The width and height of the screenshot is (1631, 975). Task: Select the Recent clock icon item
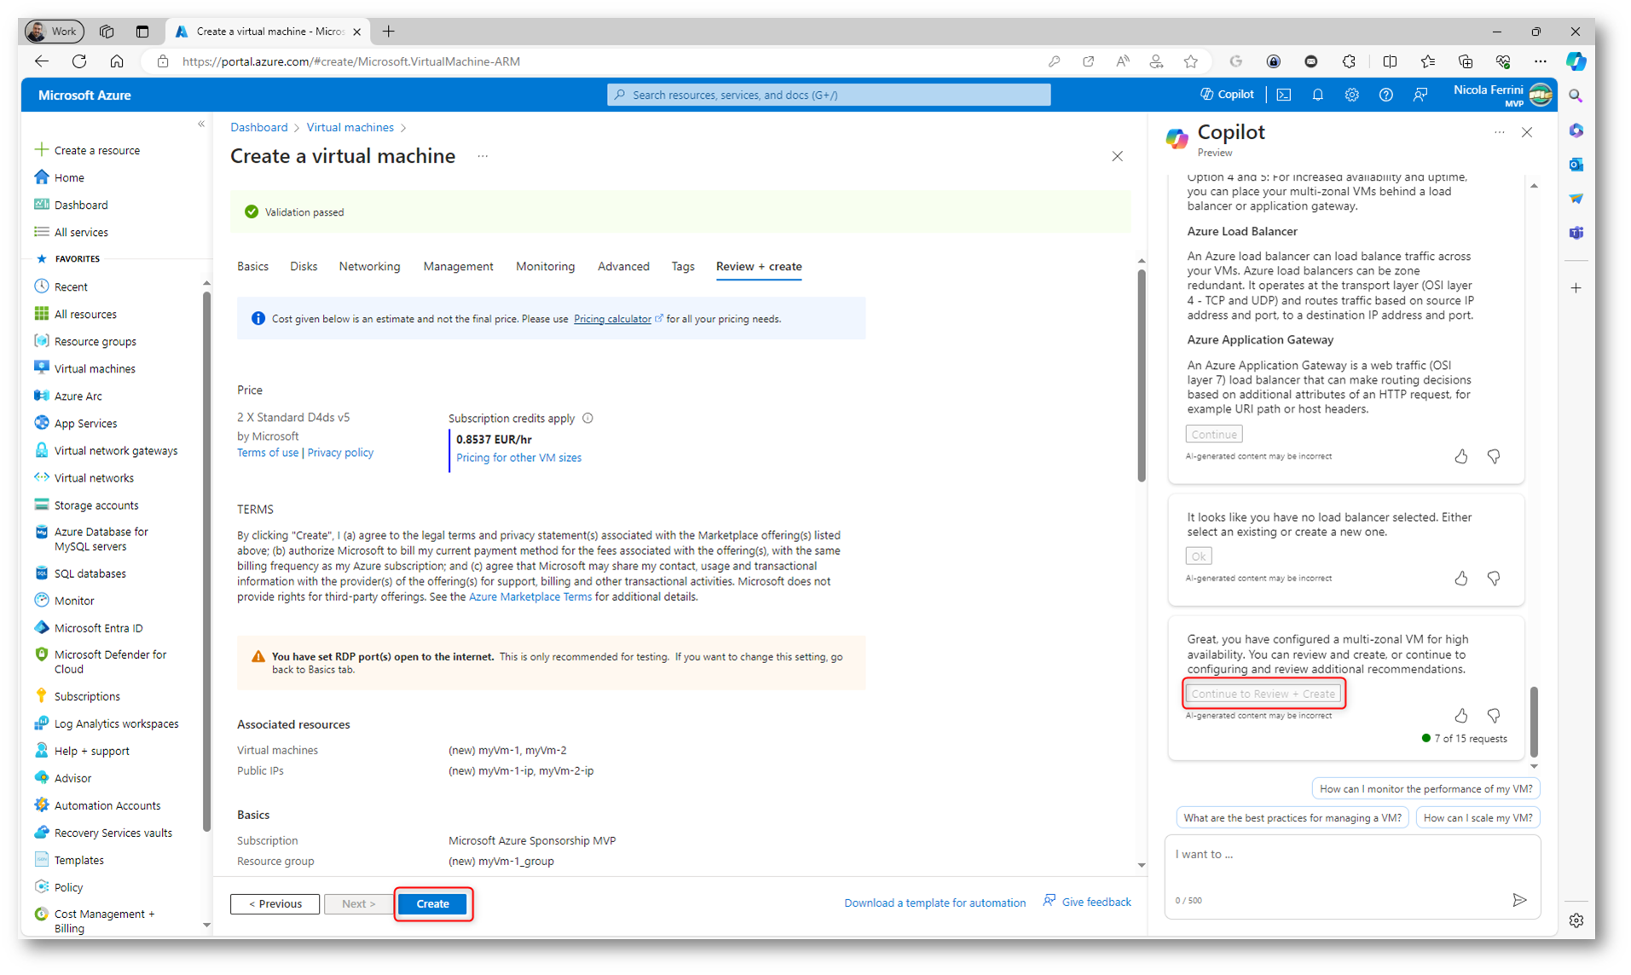pos(41,286)
